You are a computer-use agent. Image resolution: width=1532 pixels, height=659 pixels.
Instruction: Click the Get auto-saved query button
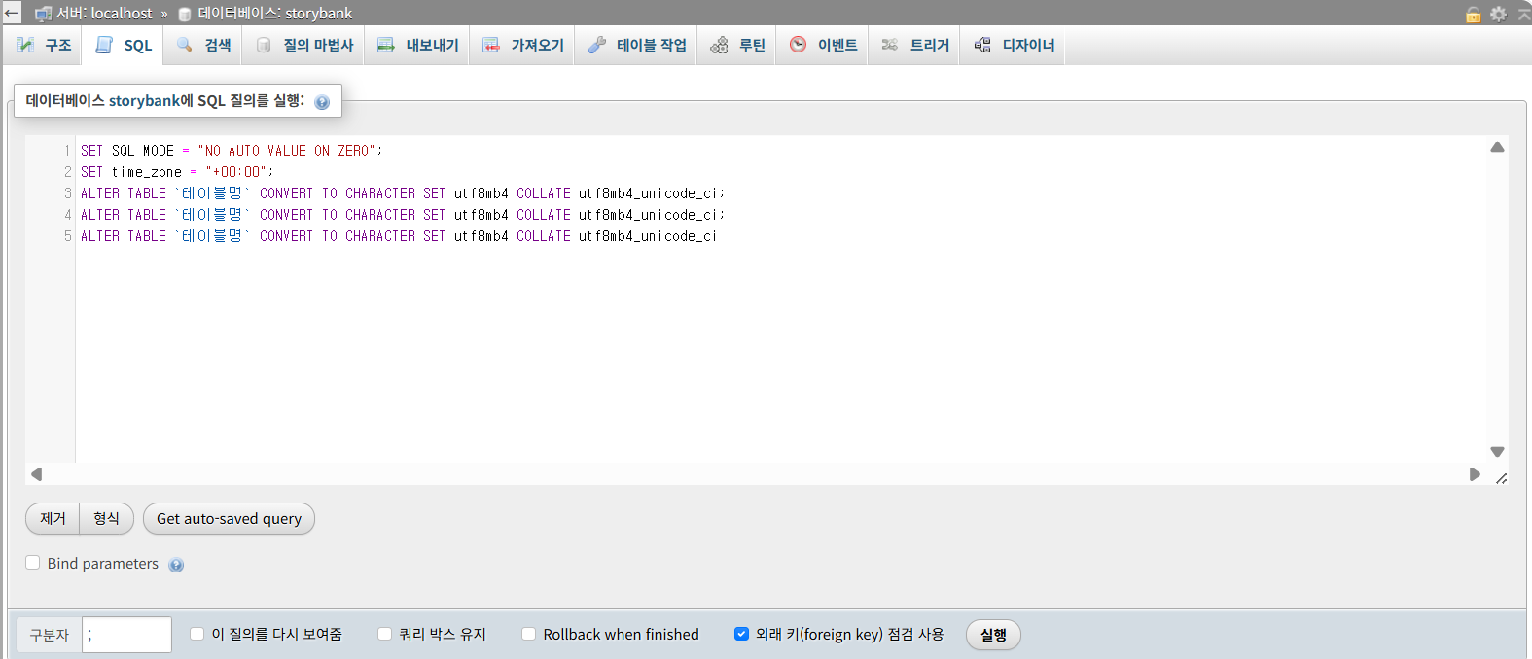point(229,519)
